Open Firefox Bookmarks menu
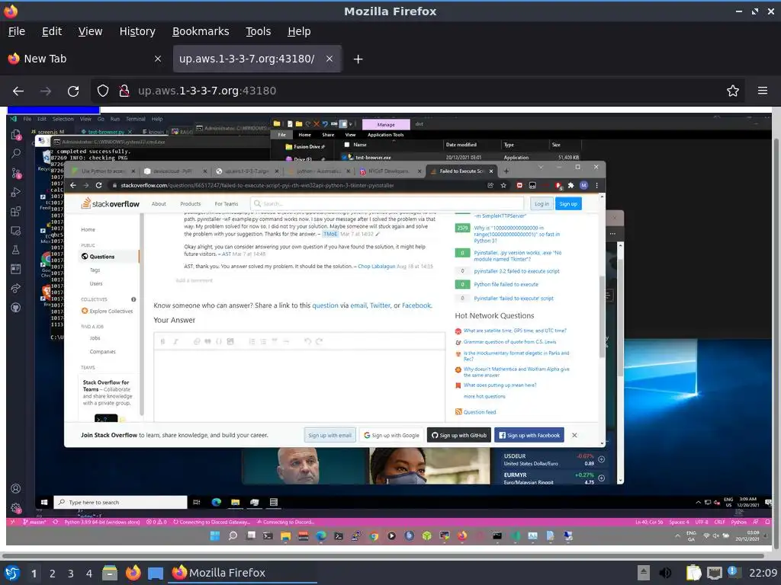This screenshot has height=585, width=781. (x=201, y=31)
